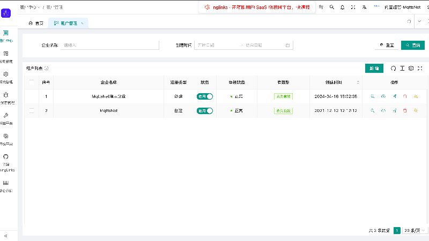Sort by the creation time column
Viewport: 429px width, 241px height.
(x=336, y=82)
